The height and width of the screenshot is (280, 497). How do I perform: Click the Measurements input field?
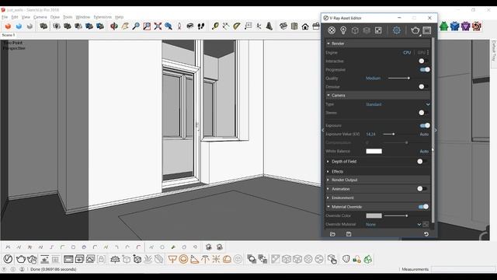[463, 269]
